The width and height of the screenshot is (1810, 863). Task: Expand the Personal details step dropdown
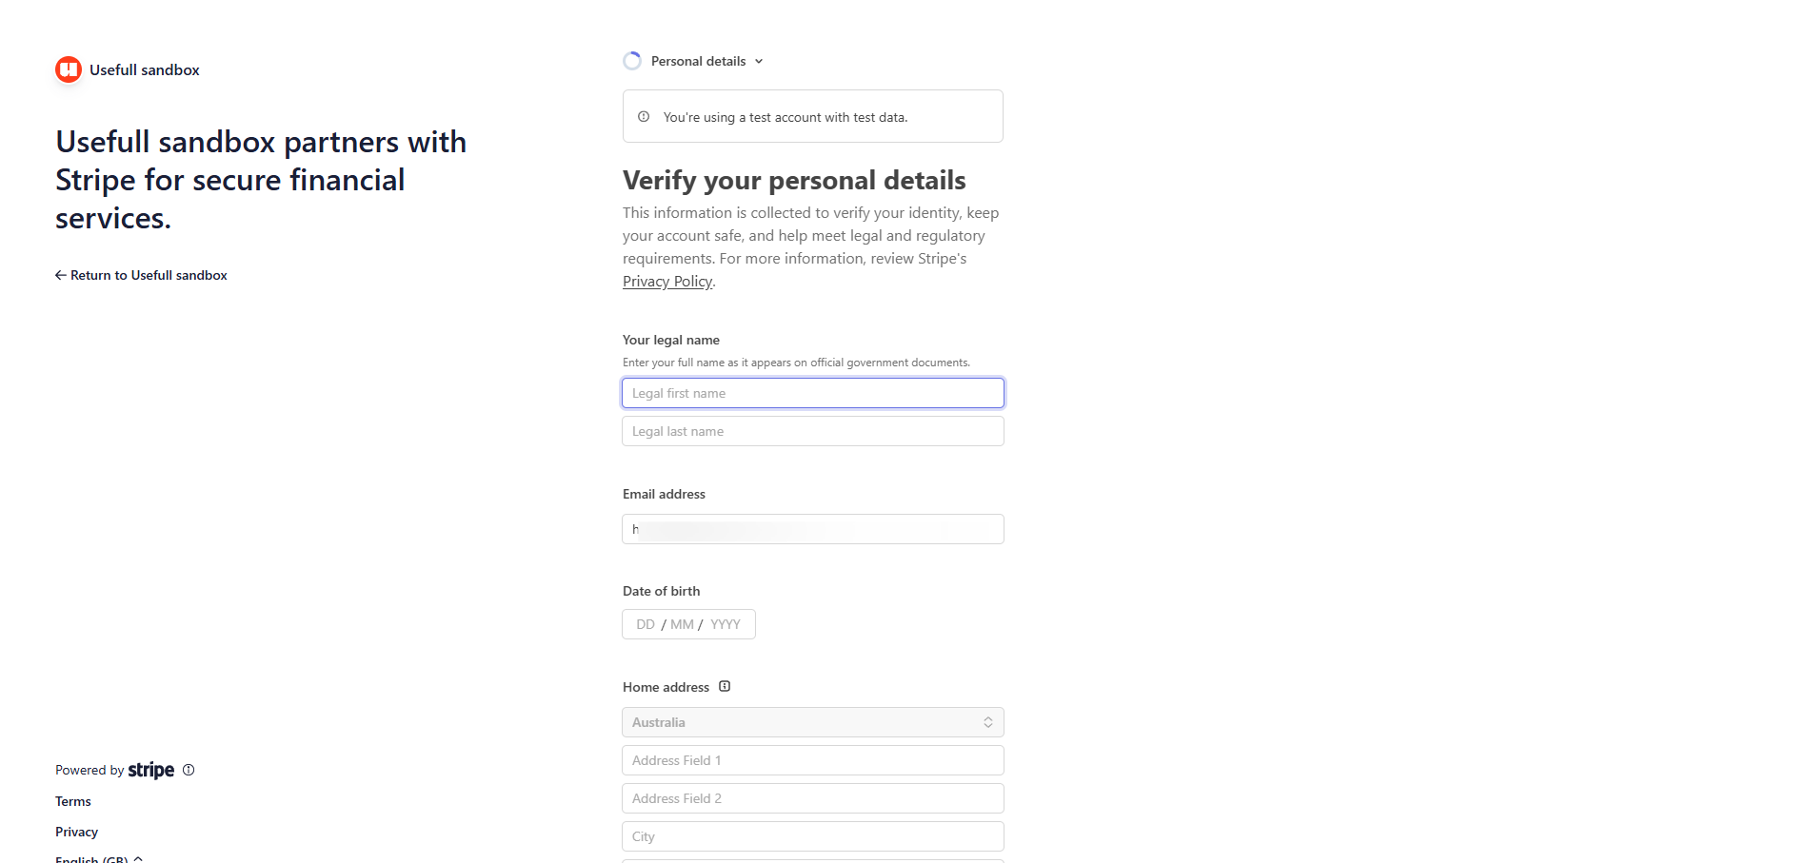pyautogui.click(x=759, y=61)
